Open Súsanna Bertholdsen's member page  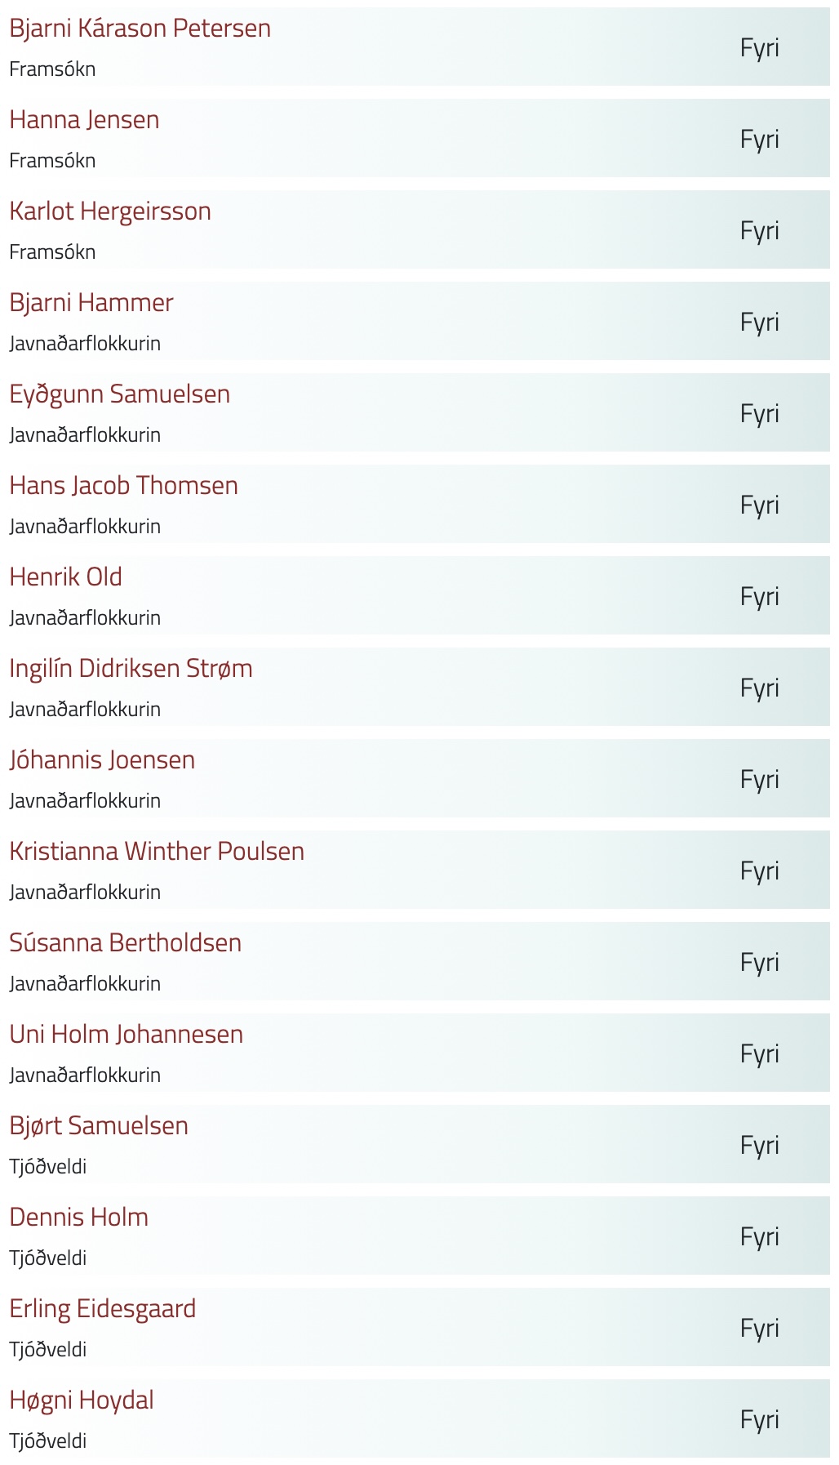point(125,943)
